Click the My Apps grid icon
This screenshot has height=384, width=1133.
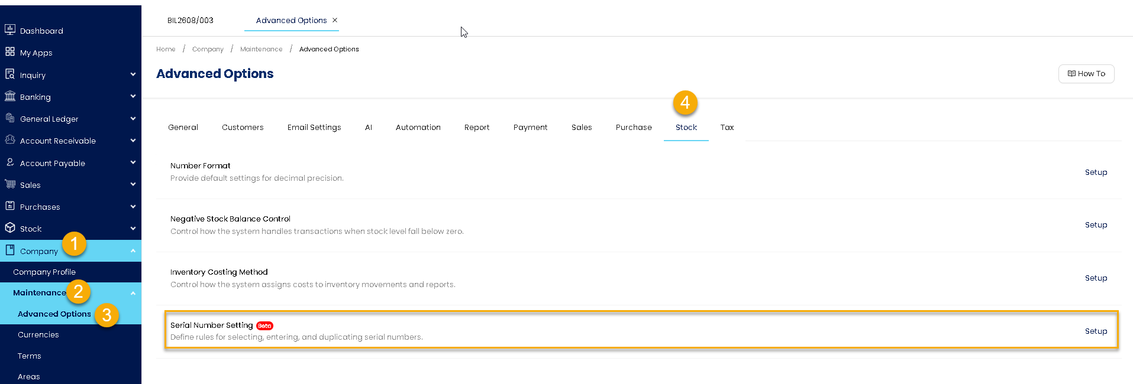point(10,52)
